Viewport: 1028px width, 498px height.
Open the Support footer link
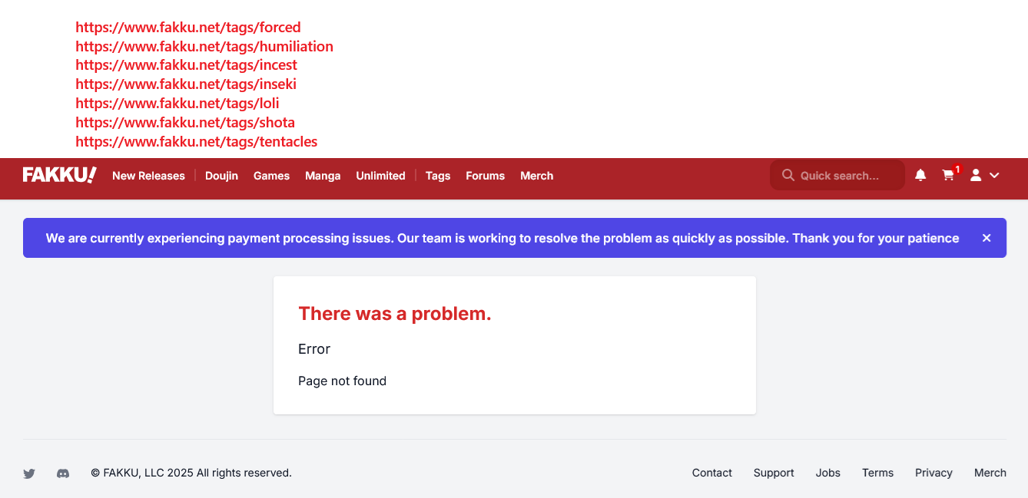pyautogui.click(x=774, y=473)
